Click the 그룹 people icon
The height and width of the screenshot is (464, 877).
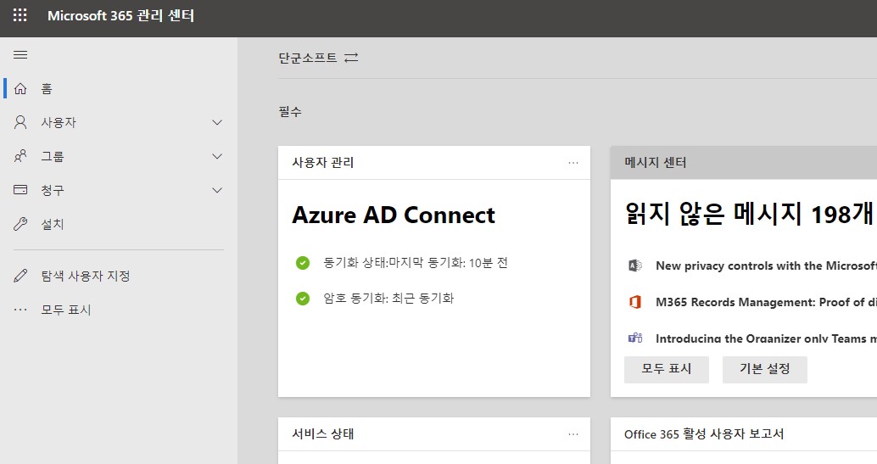coord(20,156)
